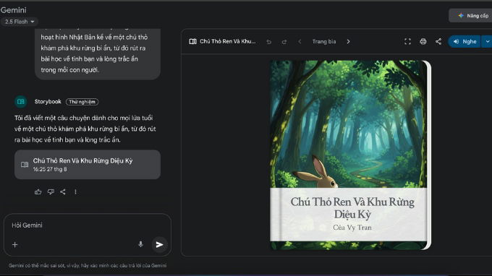Open more options for the response
The width and height of the screenshot is (492, 276).
coord(76,191)
